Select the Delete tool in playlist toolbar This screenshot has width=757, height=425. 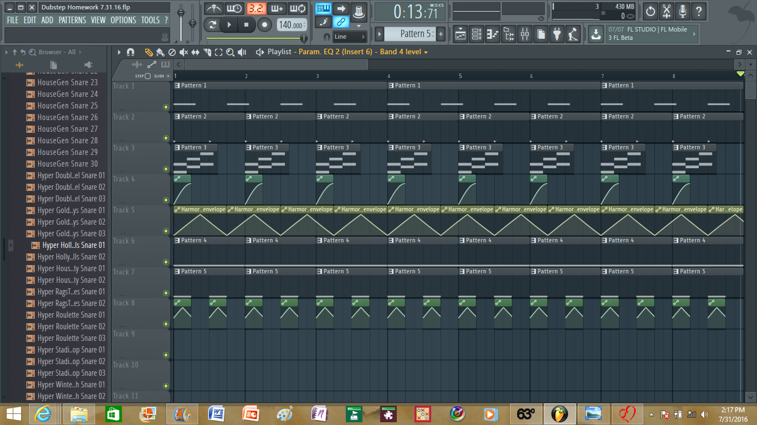point(172,52)
